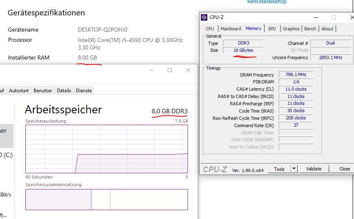Click the device name DESKTOP-Q2POHJ0
The image size is (354, 219).
[x=103, y=30]
